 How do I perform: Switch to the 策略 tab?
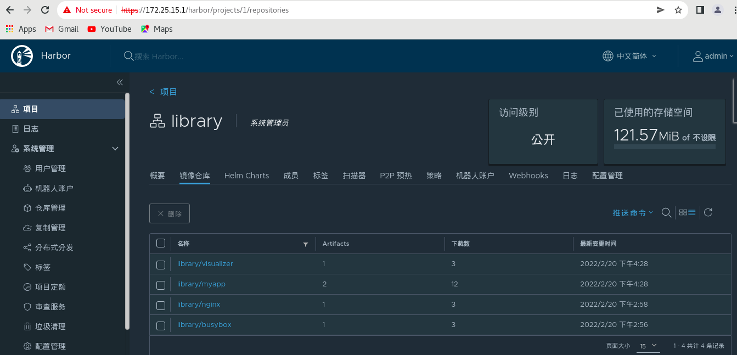click(x=434, y=176)
